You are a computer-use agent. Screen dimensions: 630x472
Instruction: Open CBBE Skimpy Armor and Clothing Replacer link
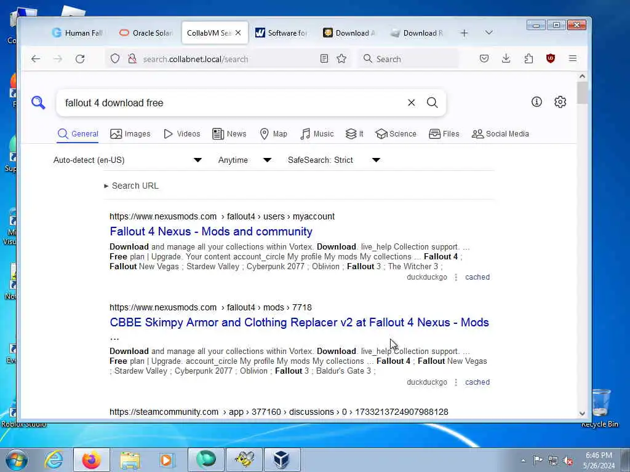click(300, 323)
